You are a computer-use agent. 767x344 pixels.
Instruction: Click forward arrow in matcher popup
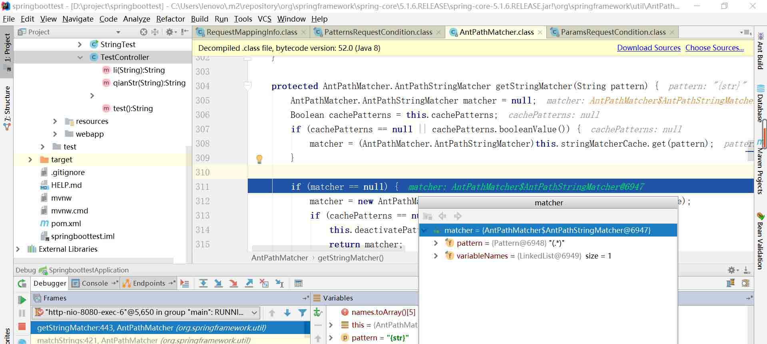(457, 216)
